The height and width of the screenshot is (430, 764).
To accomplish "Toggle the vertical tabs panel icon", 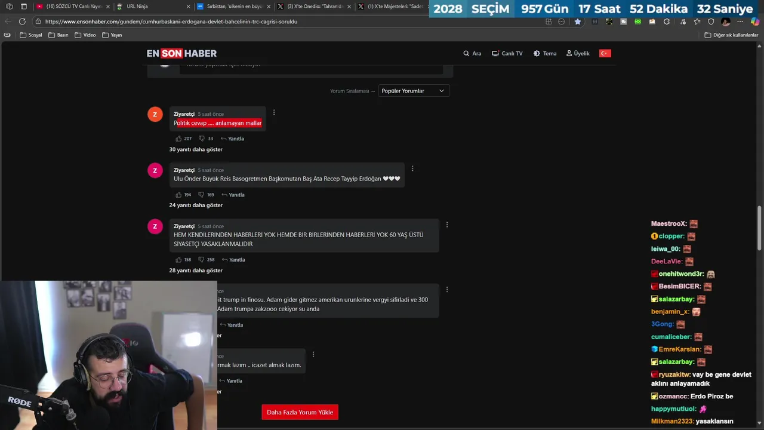I will (24, 7).
